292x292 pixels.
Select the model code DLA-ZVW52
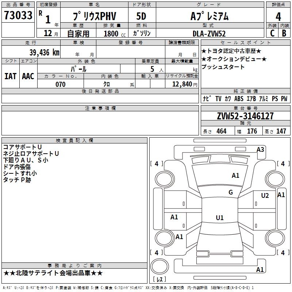coord(209,34)
